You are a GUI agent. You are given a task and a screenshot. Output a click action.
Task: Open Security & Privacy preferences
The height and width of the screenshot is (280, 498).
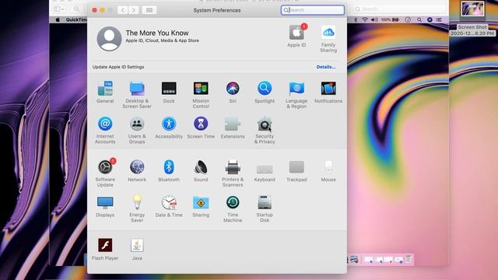click(x=265, y=124)
